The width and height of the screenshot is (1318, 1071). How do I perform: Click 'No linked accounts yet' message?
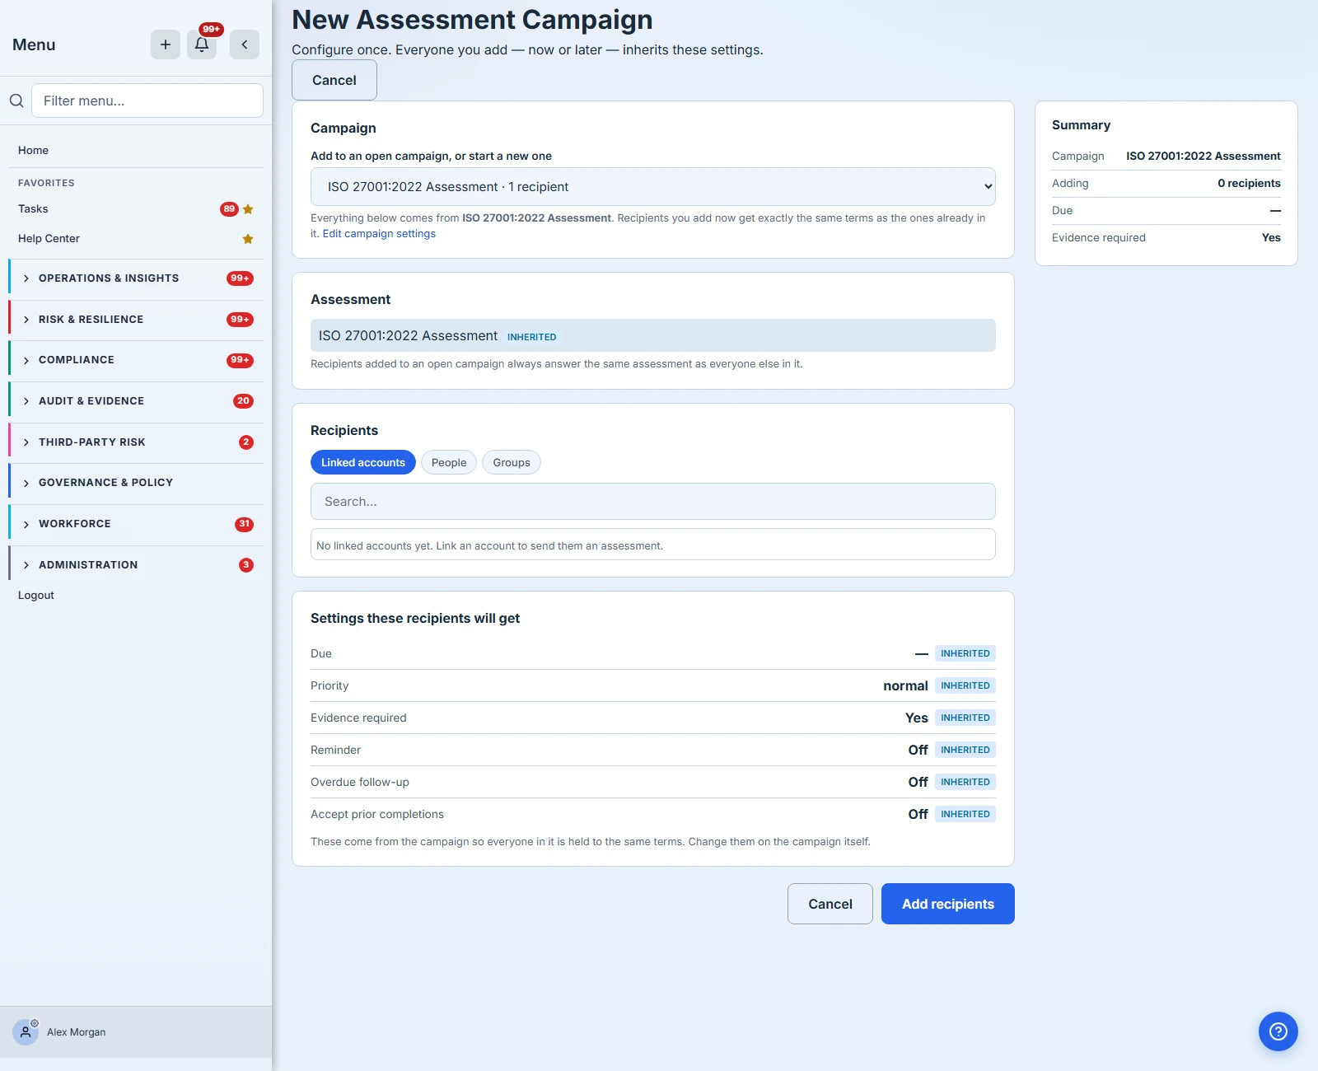tap(489, 545)
